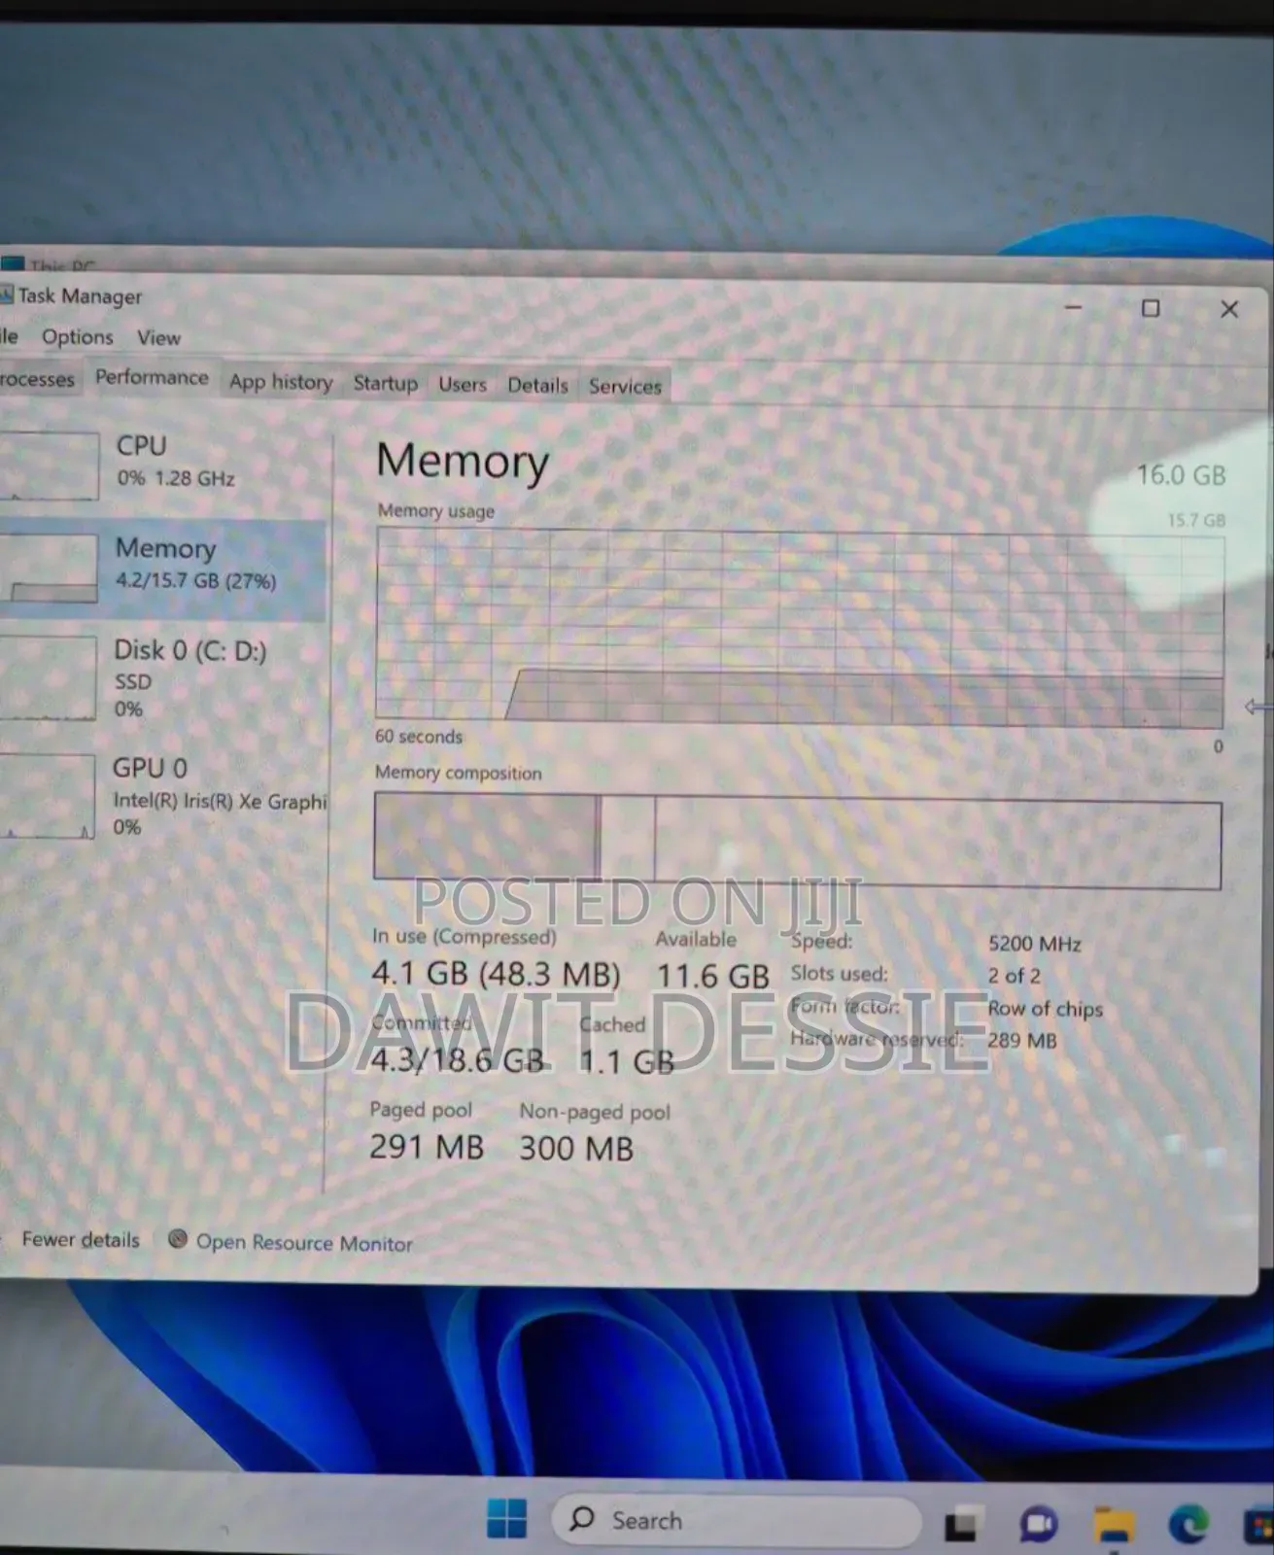This screenshot has height=1555, width=1274.
Task: Go to the Users tab
Action: (x=462, y=384)
